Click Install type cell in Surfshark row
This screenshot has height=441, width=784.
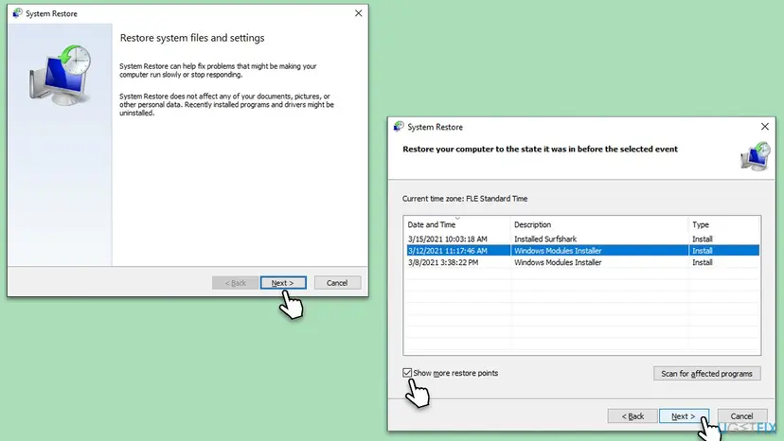pyautogui.click(x=702, y=239)
